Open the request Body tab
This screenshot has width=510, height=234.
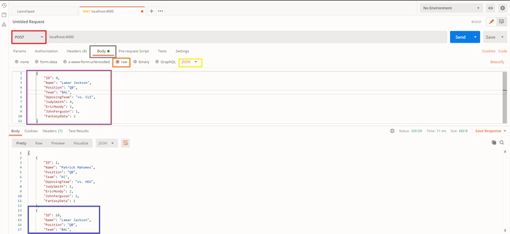[103, 52]
